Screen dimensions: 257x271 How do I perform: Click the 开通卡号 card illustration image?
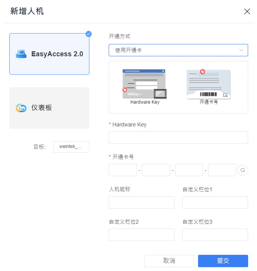click(208, 84)
